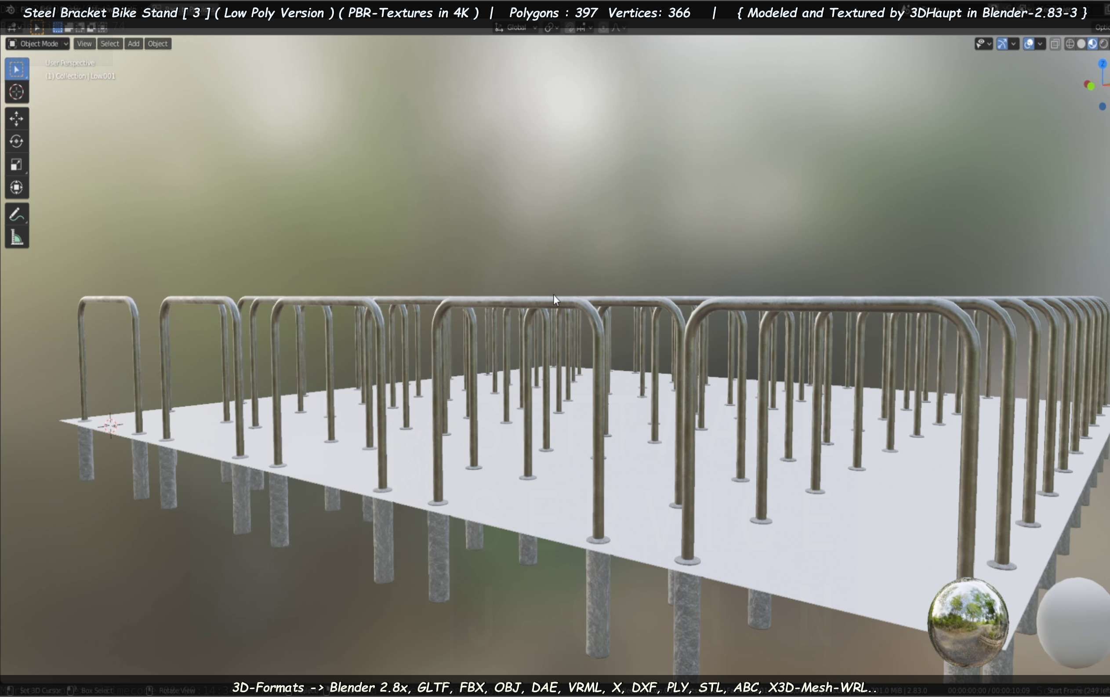1110x697 pixels.
Task: Expand the overlay options arrow
Action: [1041, 44]
